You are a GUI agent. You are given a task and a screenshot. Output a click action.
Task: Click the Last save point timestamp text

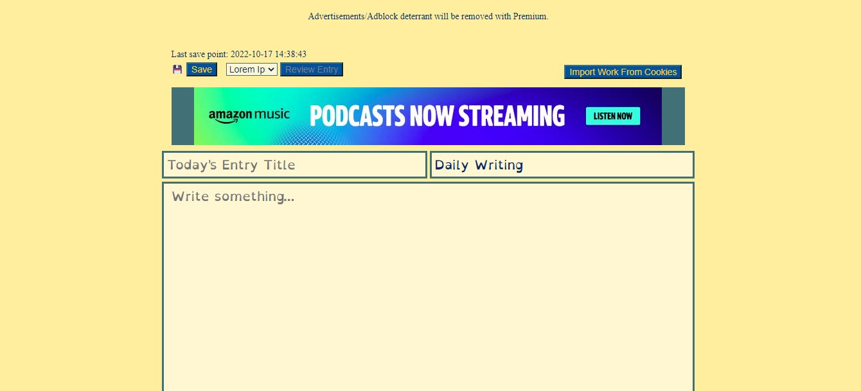pyautogui.click(x=239, y=55)
